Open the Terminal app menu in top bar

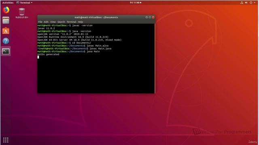pos(24,3)
